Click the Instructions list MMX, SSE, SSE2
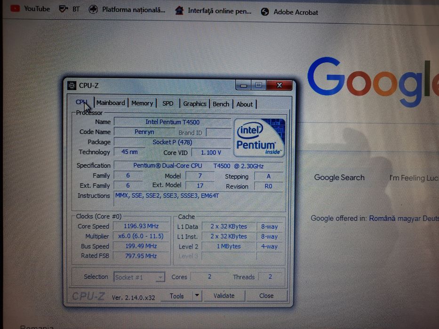The image size is (439, 329). 200,199
